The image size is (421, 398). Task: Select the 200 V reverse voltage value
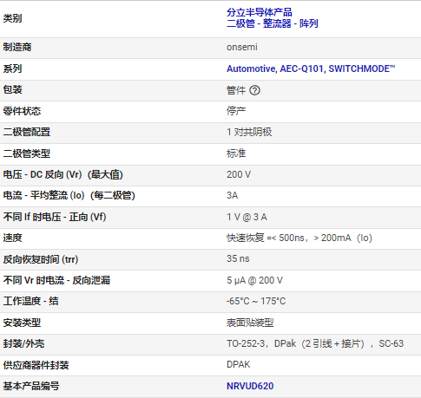pyautogui.click(x=239, y=174)
